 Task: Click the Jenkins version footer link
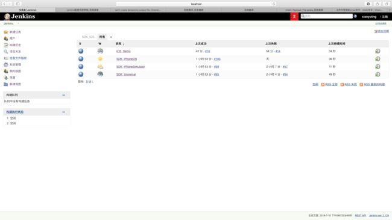coord(379,215)
